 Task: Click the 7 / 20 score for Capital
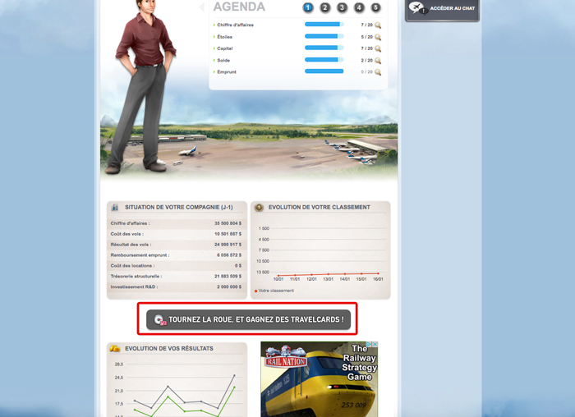(366, 48)
